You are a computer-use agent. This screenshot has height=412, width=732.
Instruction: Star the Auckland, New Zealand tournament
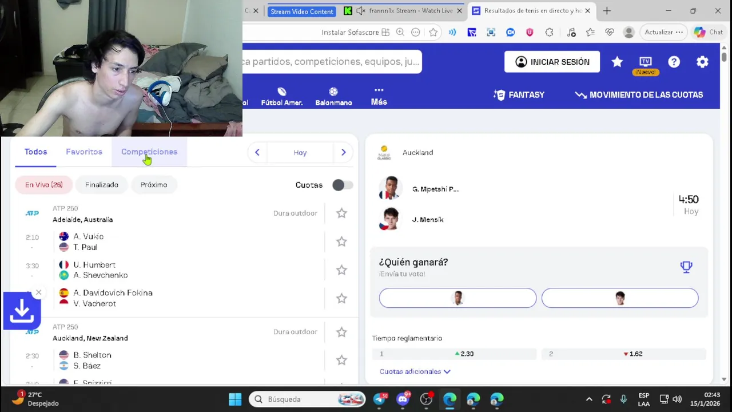pos(341,332)
